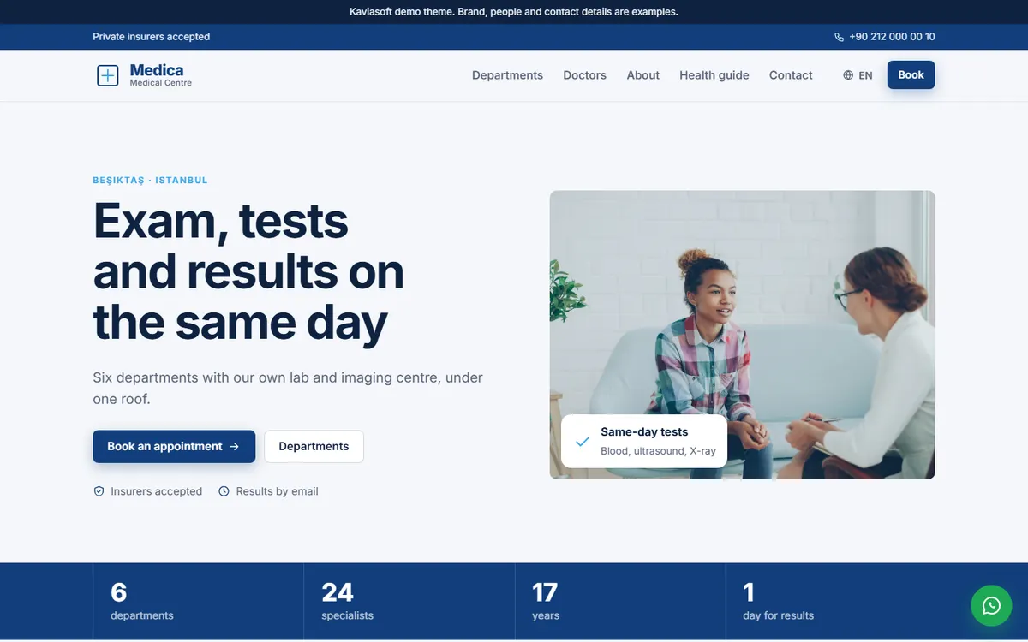Open the Departments menu item
Viewport: 1028px width, 642px height.
click(507, 75)
